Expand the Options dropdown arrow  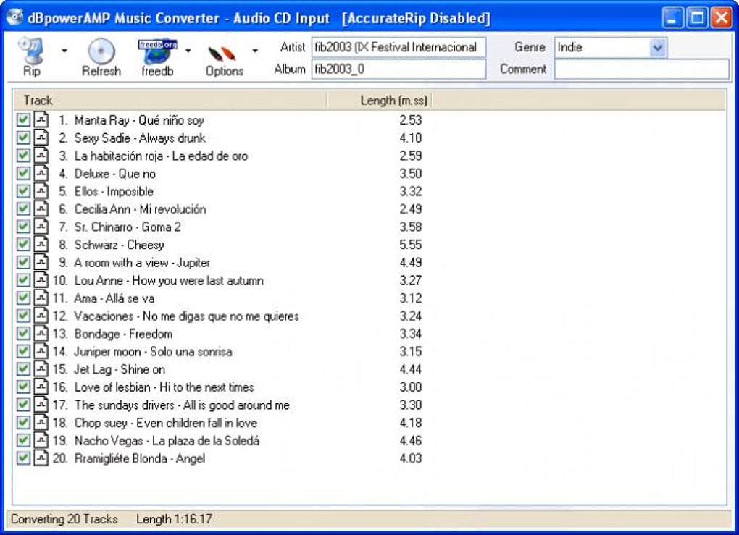coord(255,51)
